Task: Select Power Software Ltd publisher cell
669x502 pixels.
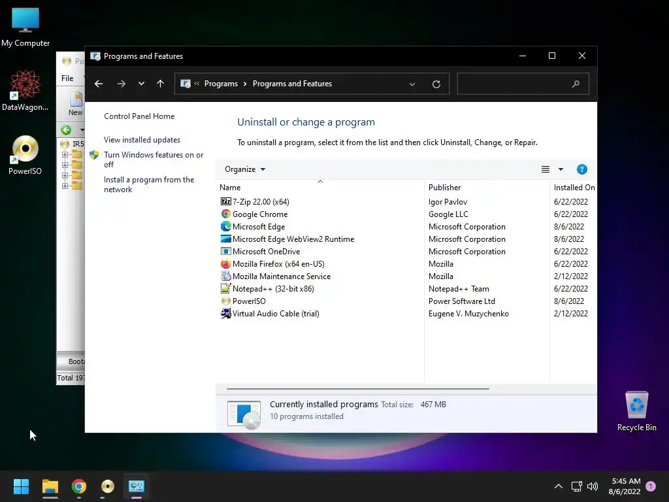Action: (462, 301)
